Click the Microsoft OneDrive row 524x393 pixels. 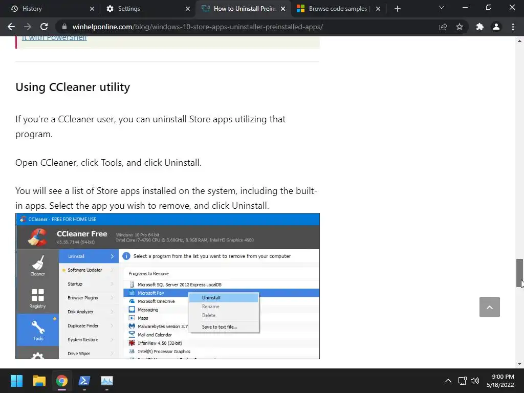click(156, 301)
